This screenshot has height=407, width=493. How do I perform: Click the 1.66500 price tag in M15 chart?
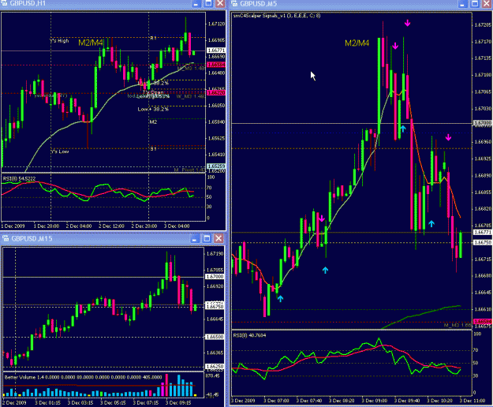tap(214, 337)
